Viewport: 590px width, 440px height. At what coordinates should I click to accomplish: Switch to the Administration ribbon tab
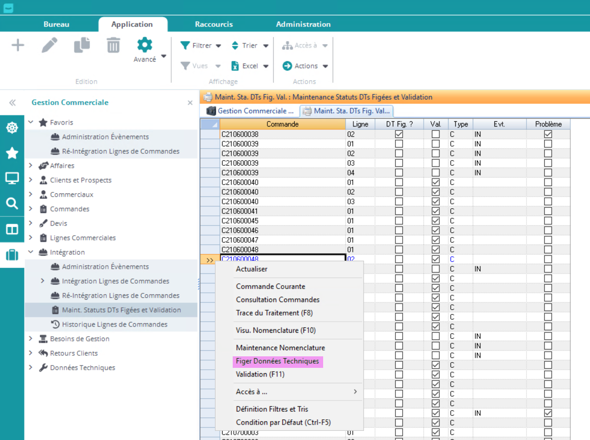pos(303,24)
